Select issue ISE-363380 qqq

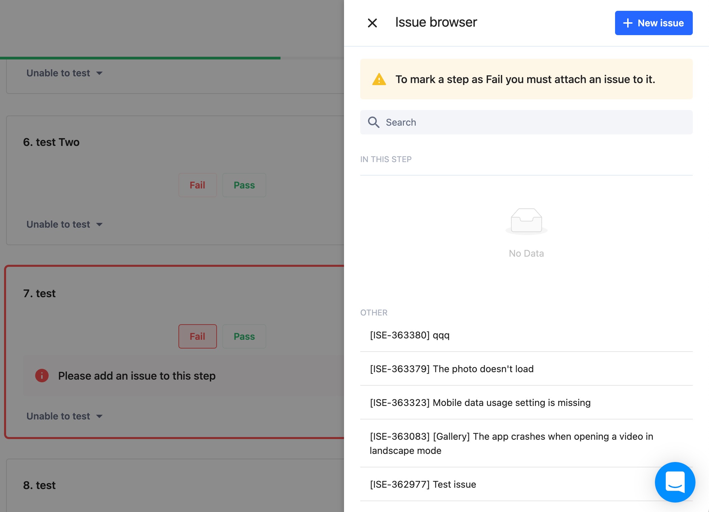coord(410,335)
